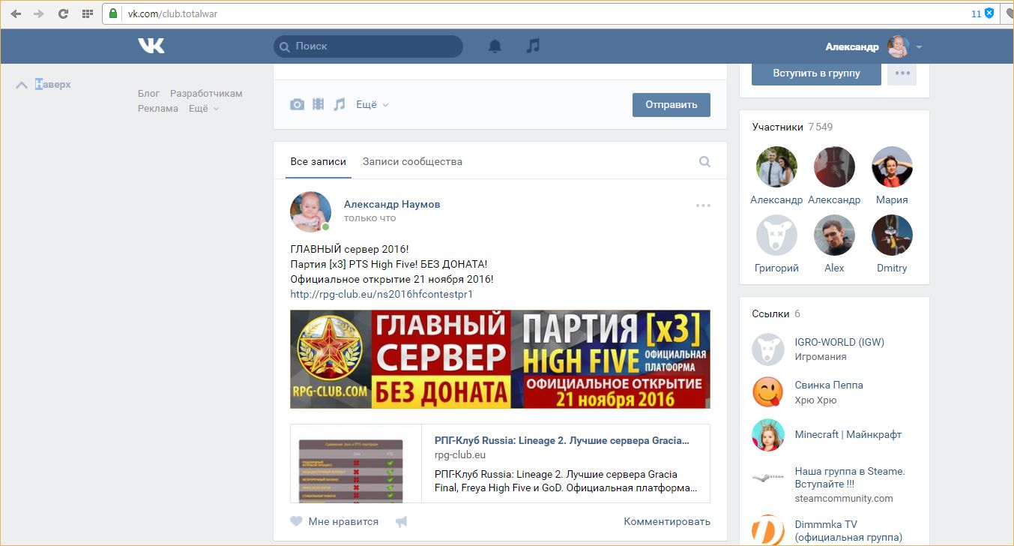
Task: Open the RPG-Club banner image
Action: [x=500, y=359]
